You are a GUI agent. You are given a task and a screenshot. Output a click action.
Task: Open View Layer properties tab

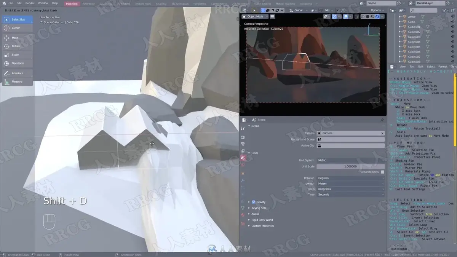[x=243, y=151]
